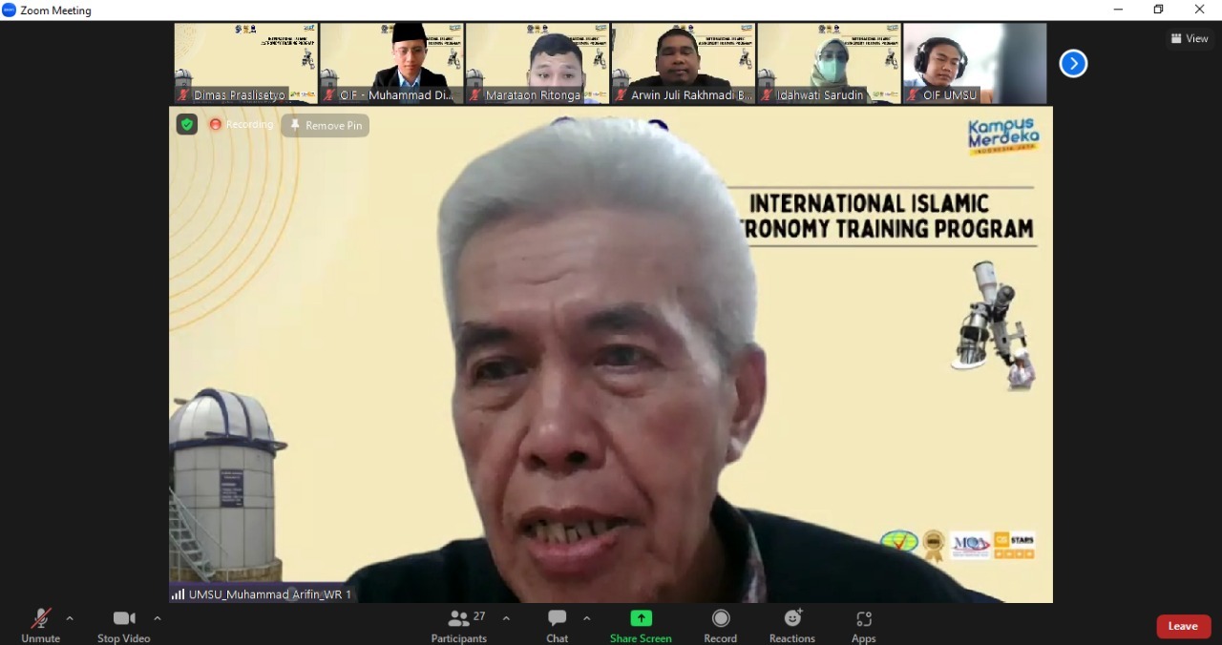Viewport: 1222px width, 645px height.
Task: Click green encryption shield icon
Action: [x=187, y=124]
